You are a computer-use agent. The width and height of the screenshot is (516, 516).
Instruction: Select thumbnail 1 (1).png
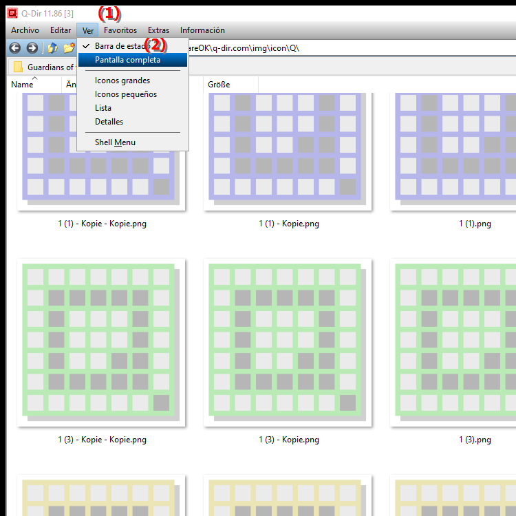[453, 152]
